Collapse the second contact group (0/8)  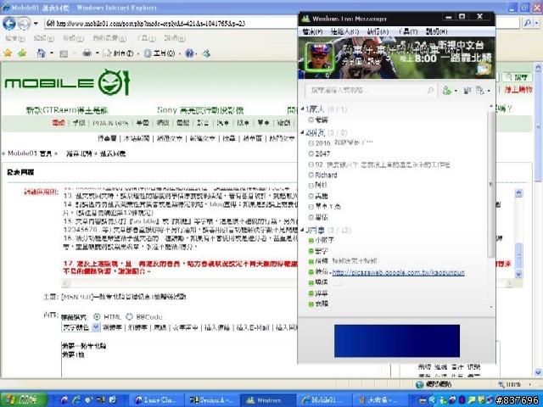(302, 132)
